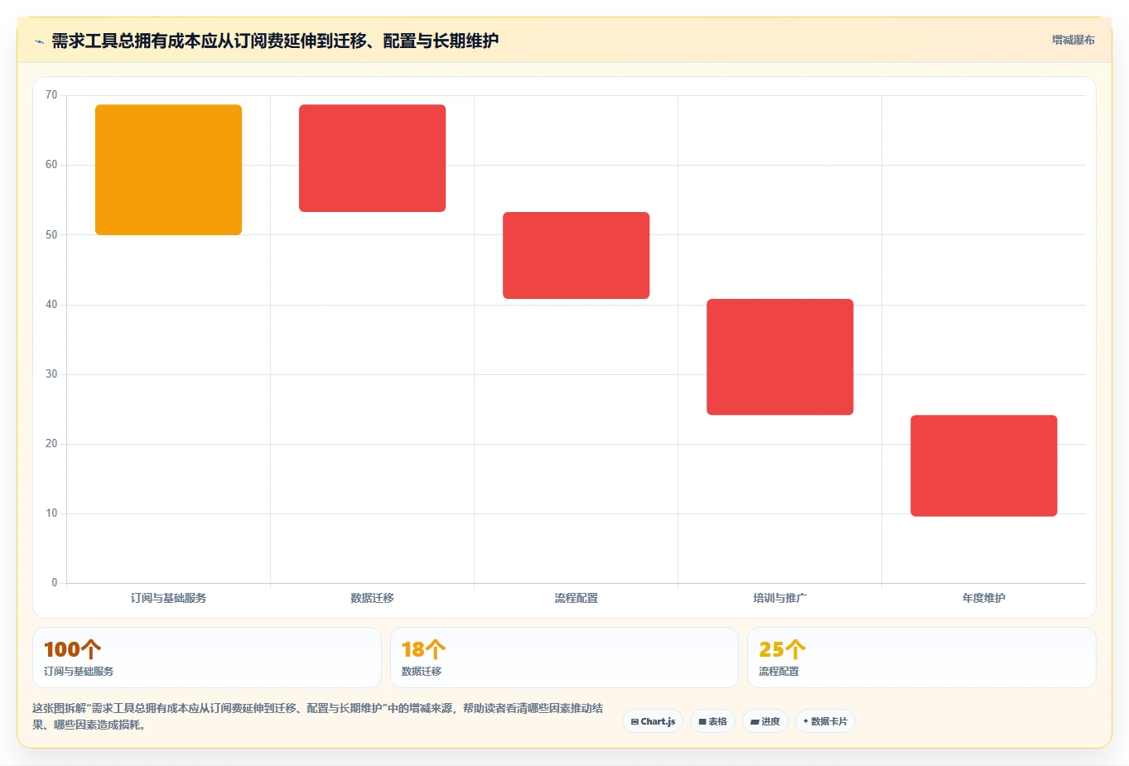Click the Chart.js tag chip
The height and width of the screenshot is (766, 1129).
(653, 721)
